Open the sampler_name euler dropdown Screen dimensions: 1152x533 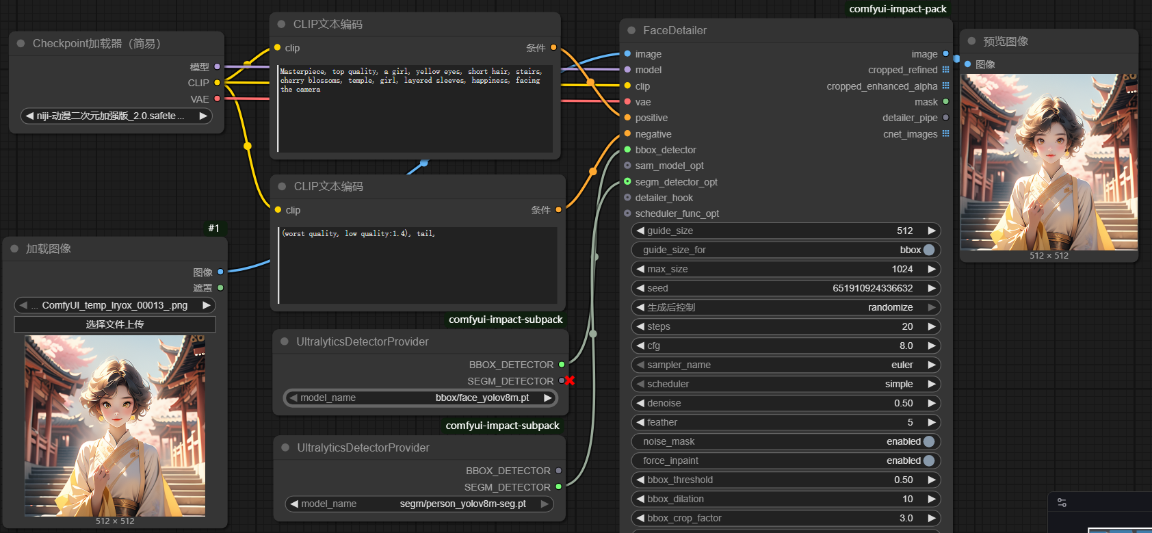click(785, 365)
